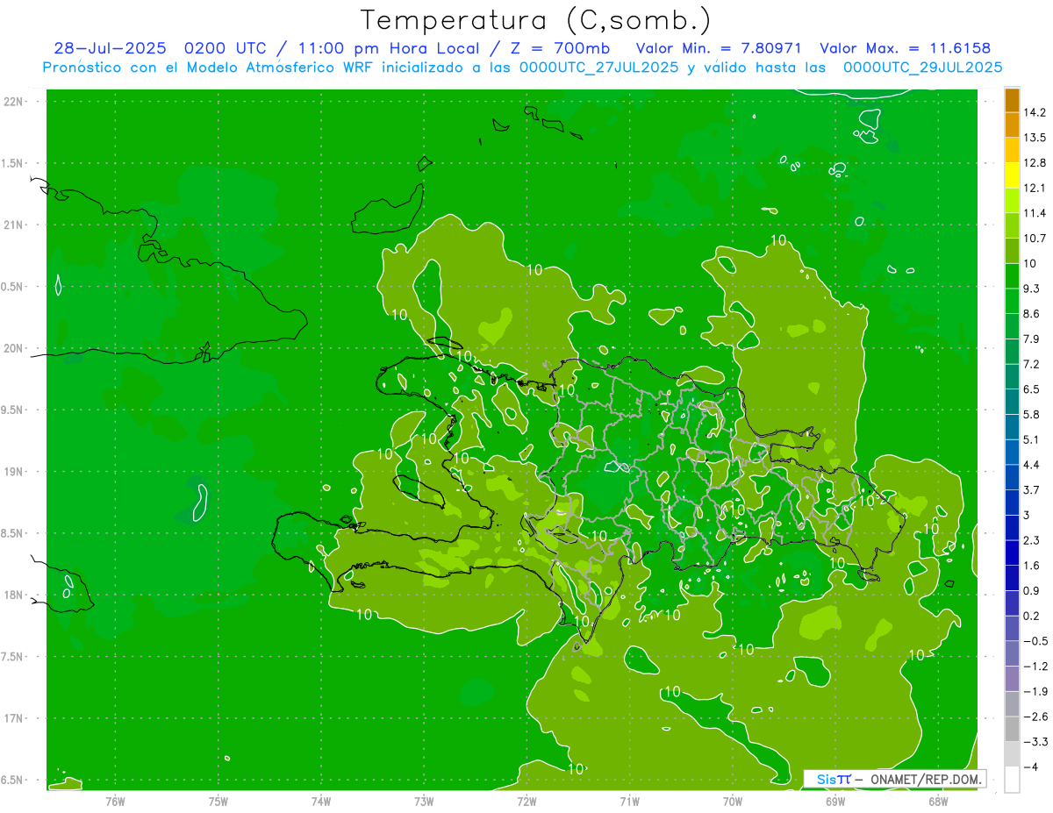Click the 0.9 colorbar value
This screenshot has height=813, width=1053.
(1031, 590)
